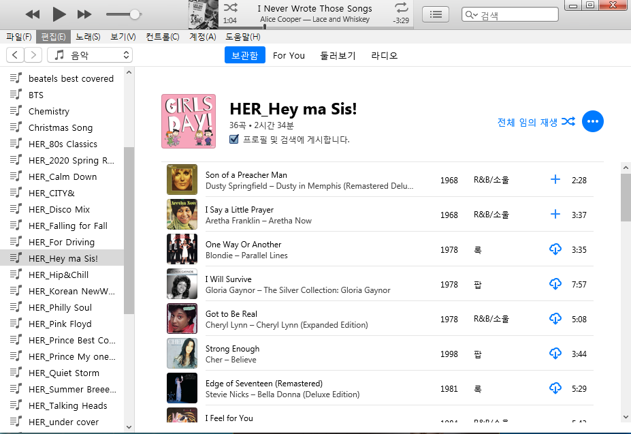The height and width of the screenshot is (434, 631).
Task: Click the song list scroll up arrow
Action: coord(626,168)
